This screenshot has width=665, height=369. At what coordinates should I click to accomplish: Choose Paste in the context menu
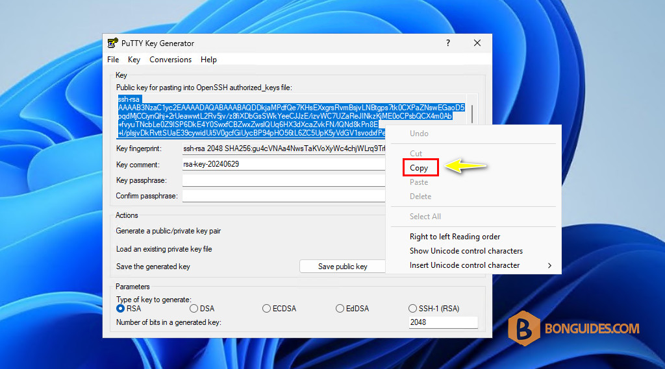coord(419,182)
